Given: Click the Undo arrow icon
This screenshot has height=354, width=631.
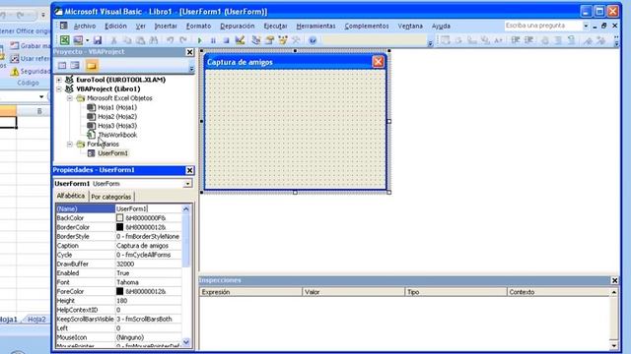Looking at the screenshot, I should (x=171, y=40).
